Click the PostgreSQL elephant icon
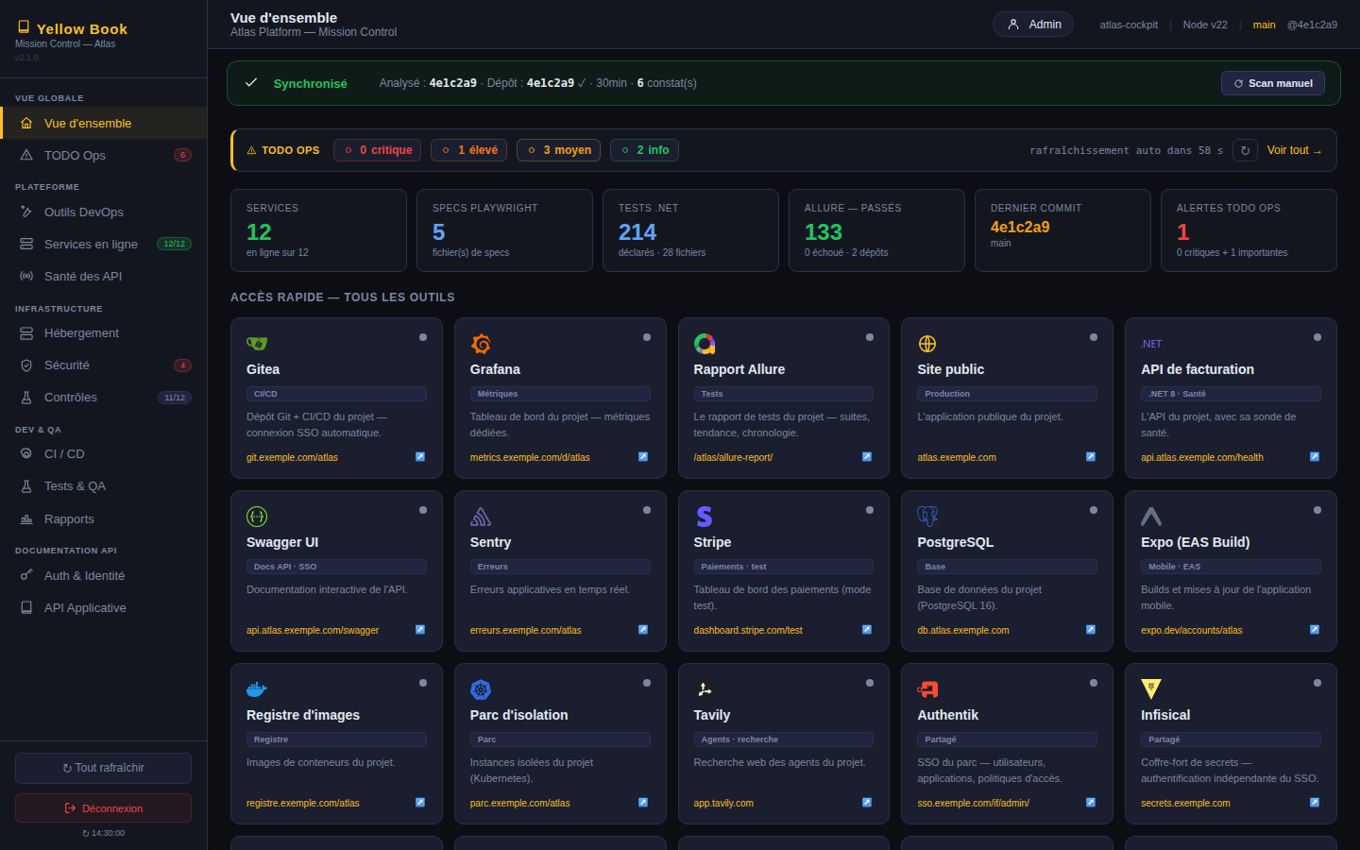Viewport: 1360px width, 850px height. tap(927, 517)
